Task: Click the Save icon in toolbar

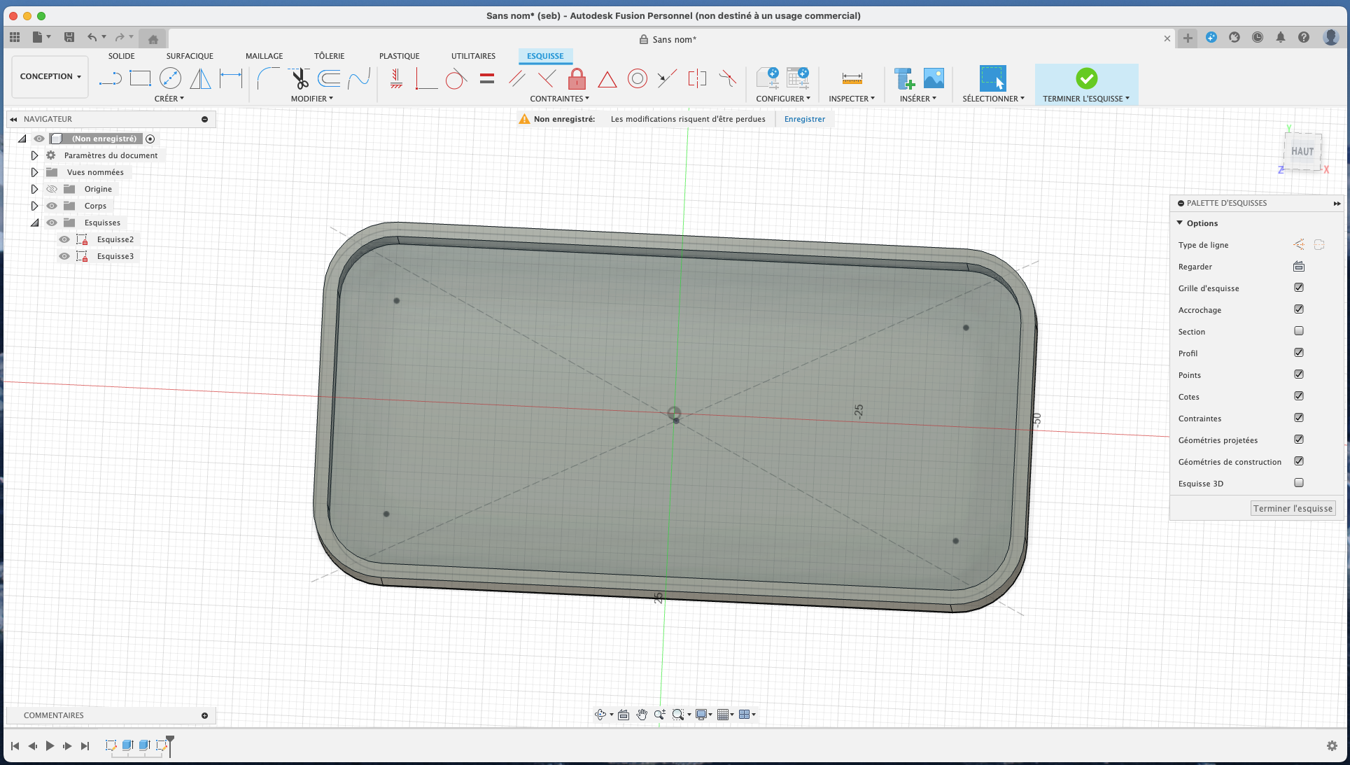Action: point(69,37)
